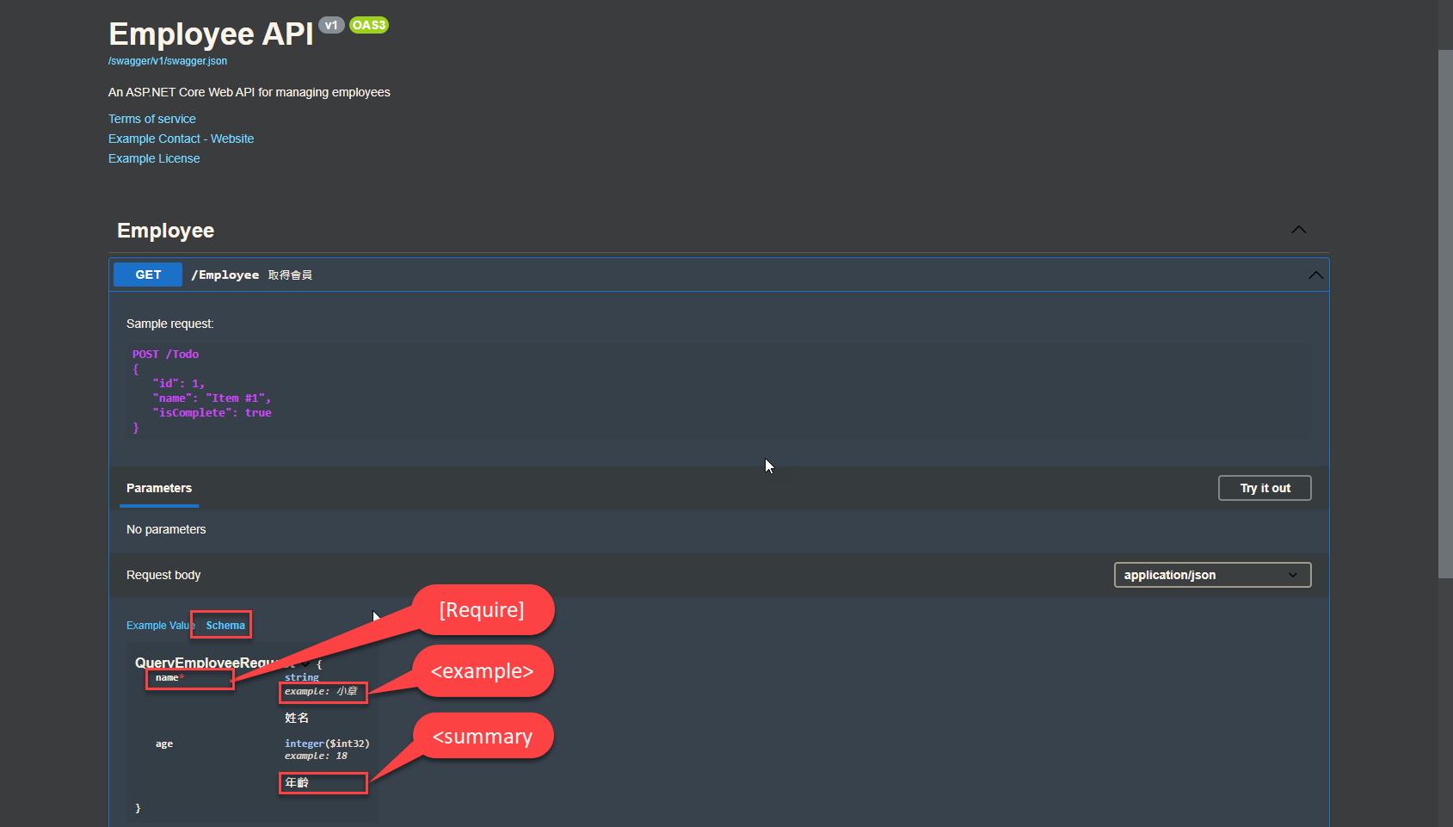The image size is (1453, 827).
Task: Follow the Example Contact - Website link
Action: pos(181,139)
